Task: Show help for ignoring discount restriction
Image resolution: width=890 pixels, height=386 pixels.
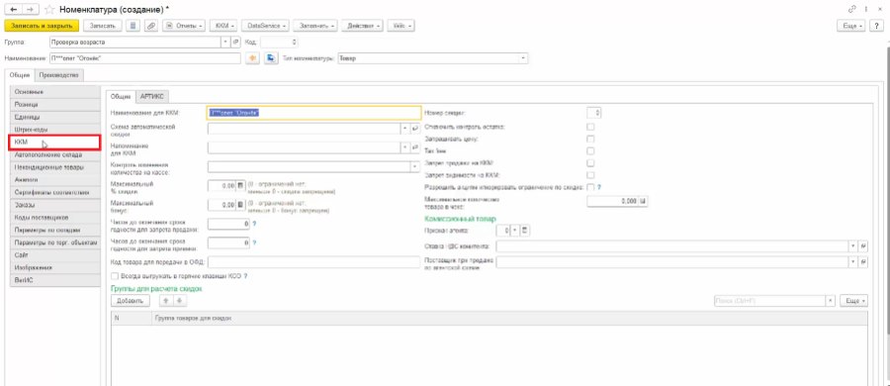Action: (x=599, y=187)
